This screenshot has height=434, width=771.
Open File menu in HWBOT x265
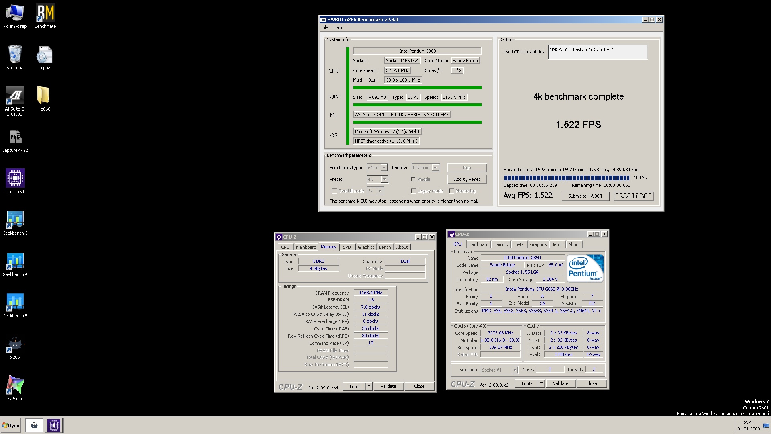pos(325,27)
